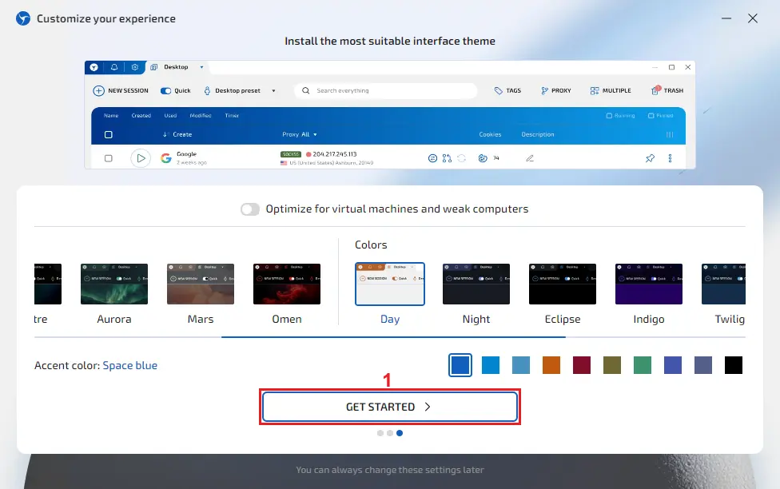Toggle Optimize for virtual machines and weak computers
Viewport: 780px width, 489px height.
pyautogui.click(x=249, y=209)
